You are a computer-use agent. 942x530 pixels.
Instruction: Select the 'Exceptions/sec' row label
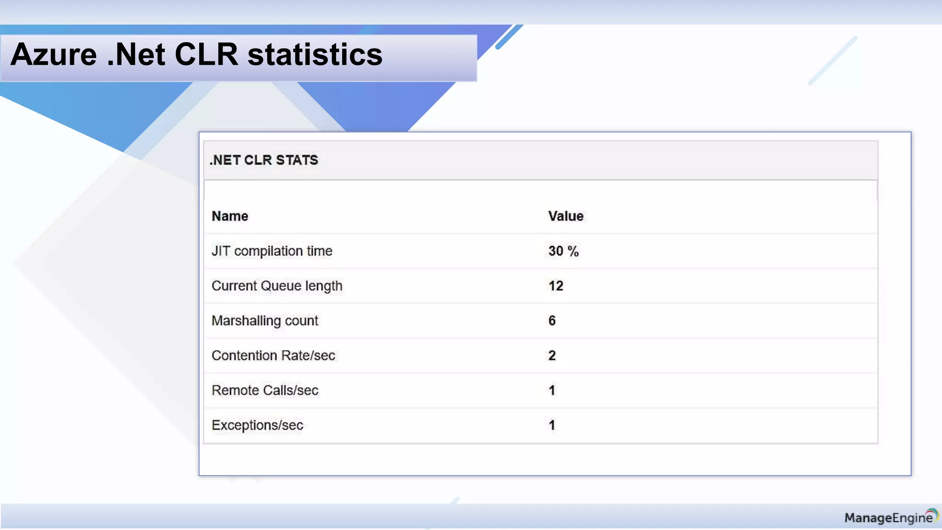(258, 426)
